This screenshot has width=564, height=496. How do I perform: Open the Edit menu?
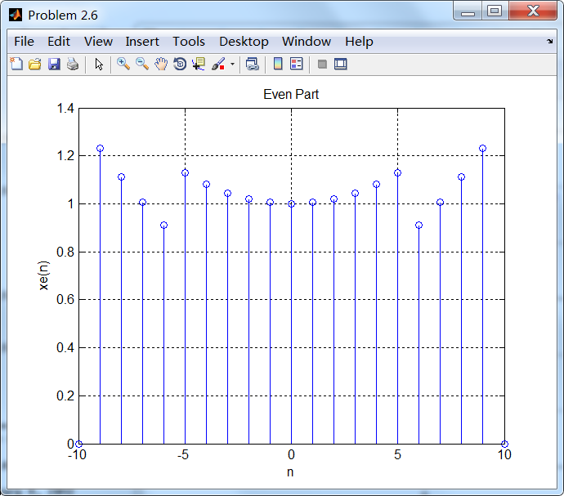(59, 42)
